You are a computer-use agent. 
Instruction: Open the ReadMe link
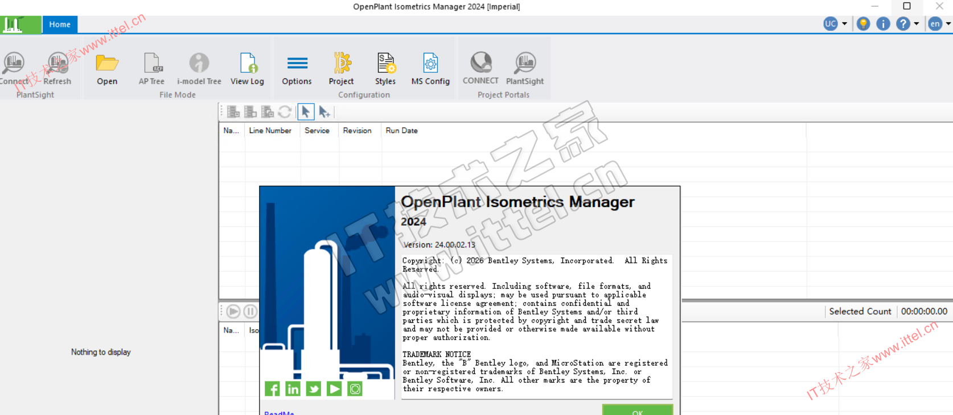(279, 412)
